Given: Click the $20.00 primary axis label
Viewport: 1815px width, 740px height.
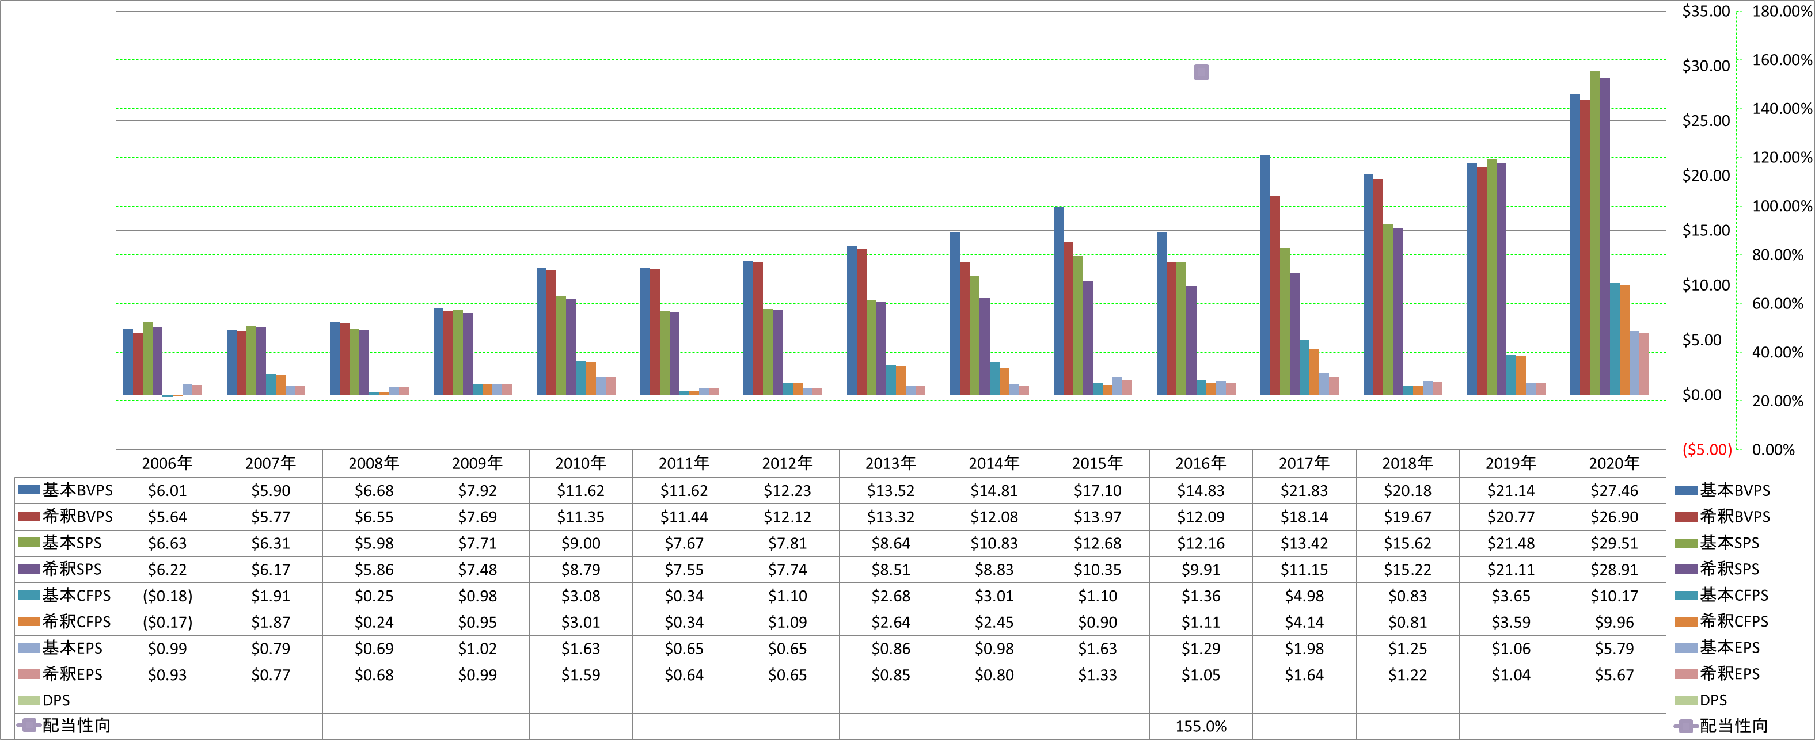Looking at the screenshot, I should [x=1706, y=176].
